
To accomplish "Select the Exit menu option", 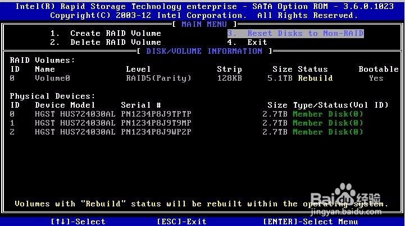I will [247, 42].
